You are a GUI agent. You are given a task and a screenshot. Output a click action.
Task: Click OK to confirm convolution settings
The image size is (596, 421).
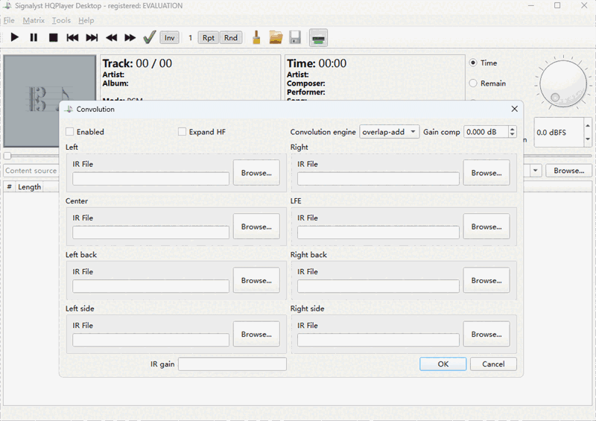443,364
